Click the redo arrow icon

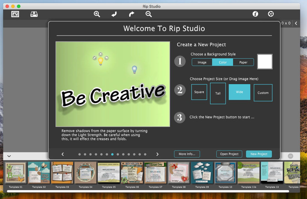pos(131,14)
